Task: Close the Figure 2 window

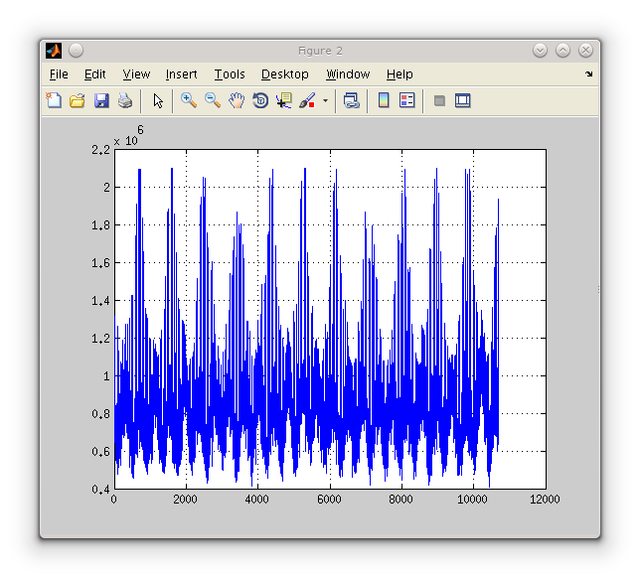Action: coord(585,51)
